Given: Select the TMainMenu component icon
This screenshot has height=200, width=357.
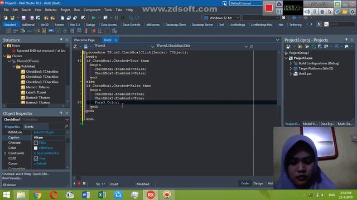Looking at the screenshot, I should [16, 31].
